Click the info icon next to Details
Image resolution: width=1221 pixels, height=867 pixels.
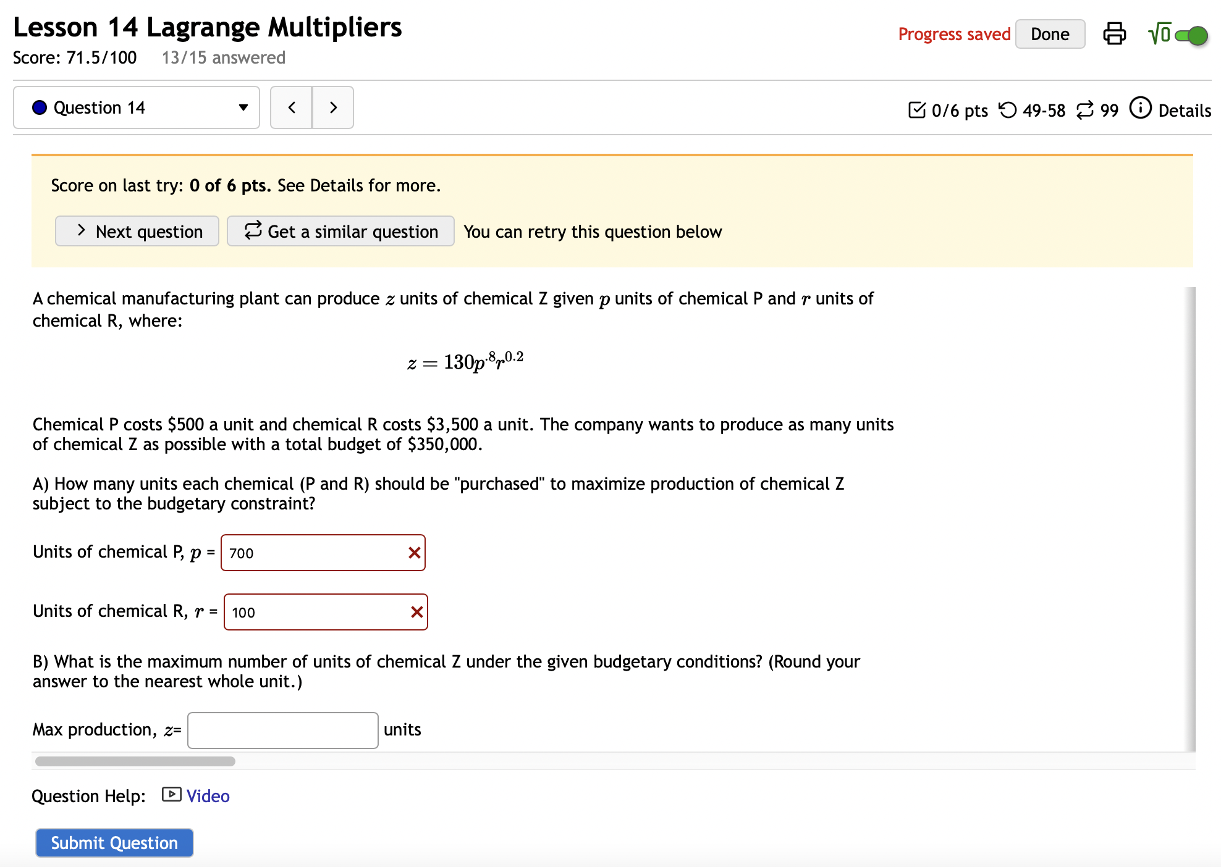1141,109
